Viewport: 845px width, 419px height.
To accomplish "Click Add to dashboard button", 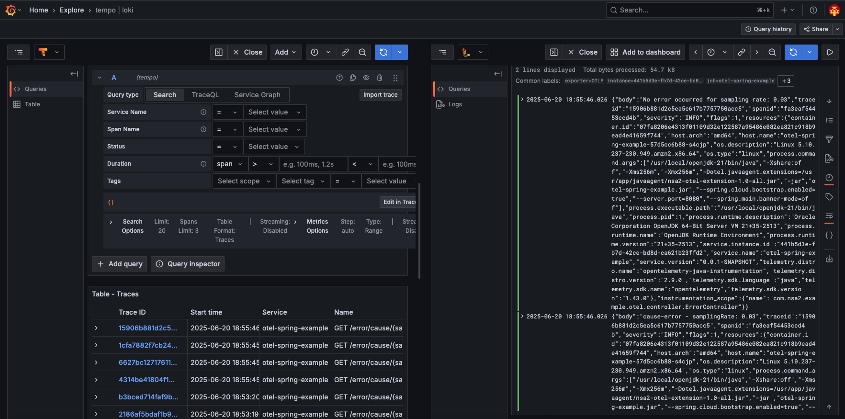I will click(x=645, y=52).
